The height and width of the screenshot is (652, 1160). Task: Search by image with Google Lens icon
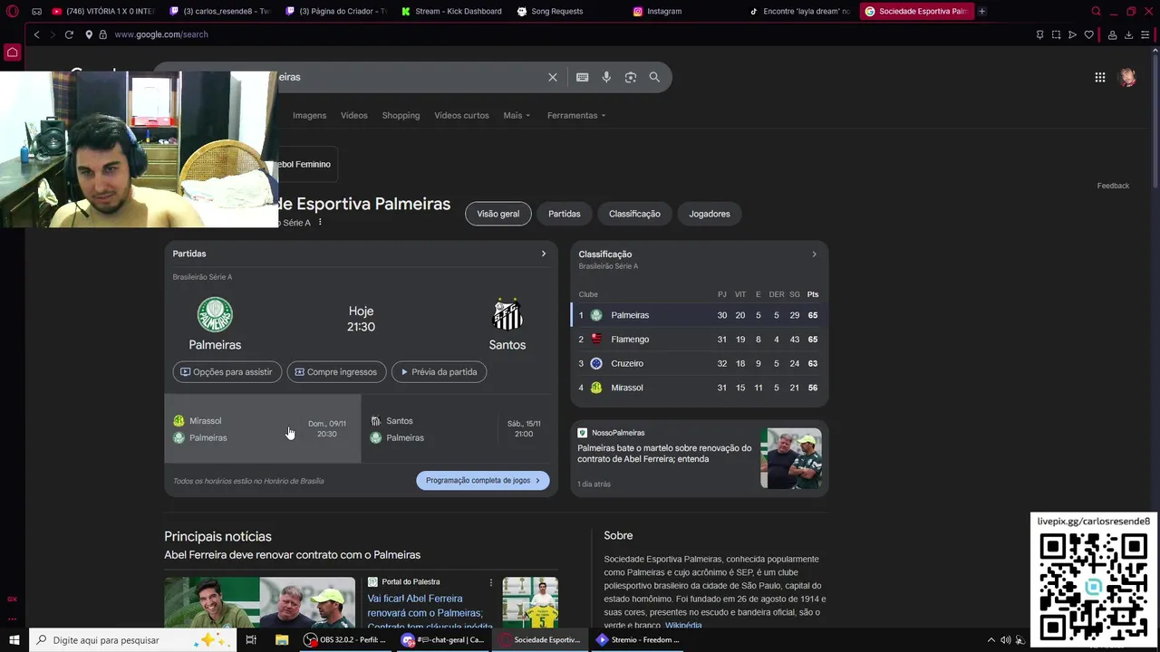(631, 77)
